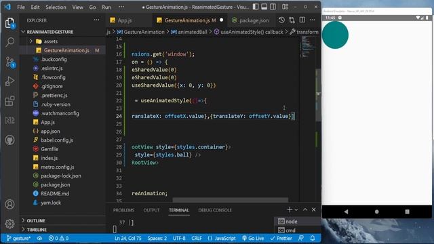
Task: Click Spaces: 2 indentation setting
Action: 157,238
